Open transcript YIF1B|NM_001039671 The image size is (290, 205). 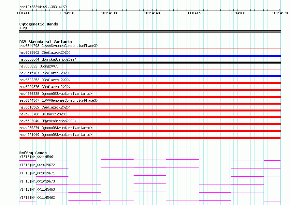point(37,173)
